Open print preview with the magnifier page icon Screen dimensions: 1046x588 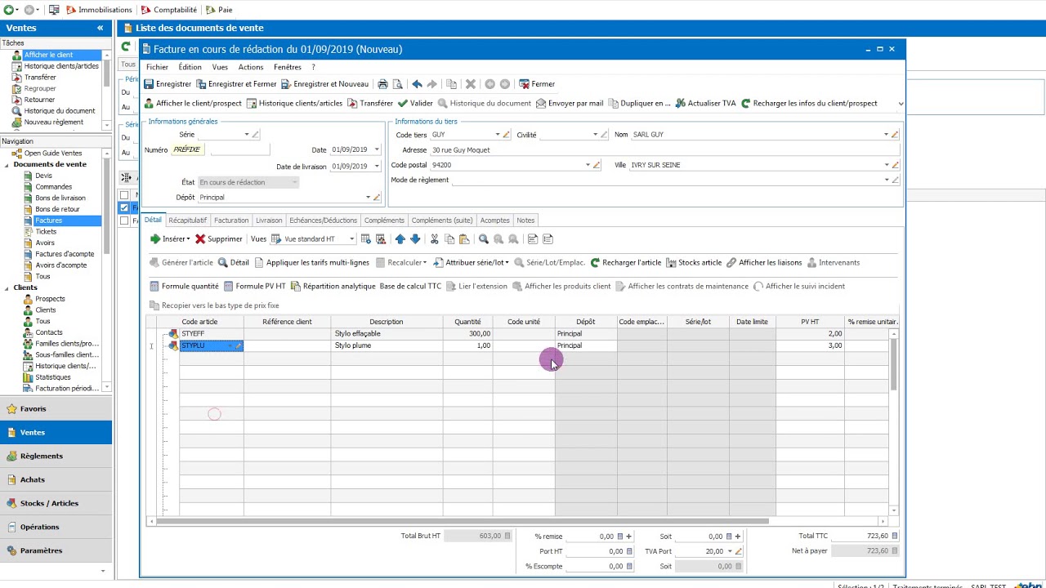point(398,84)
